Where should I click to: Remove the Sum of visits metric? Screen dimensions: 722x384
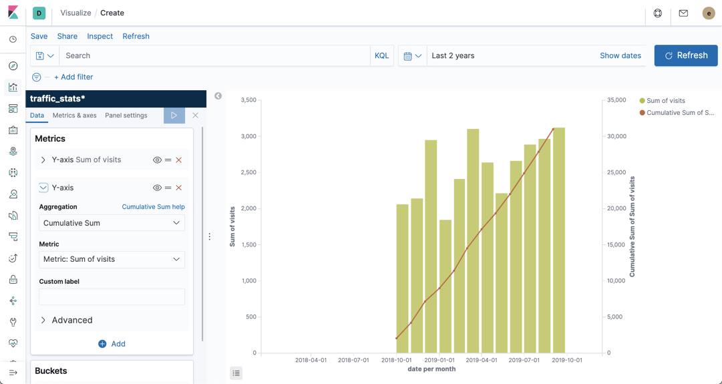tap(178, 160)
